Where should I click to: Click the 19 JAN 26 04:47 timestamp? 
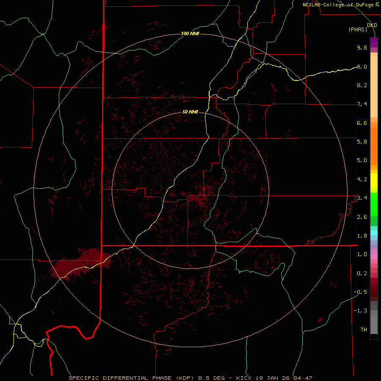tap(284, 378)
